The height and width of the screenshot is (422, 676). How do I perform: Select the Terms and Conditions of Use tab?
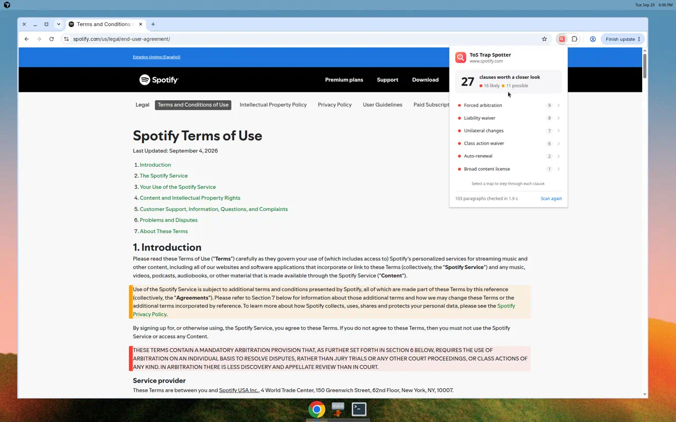(193, 105)
